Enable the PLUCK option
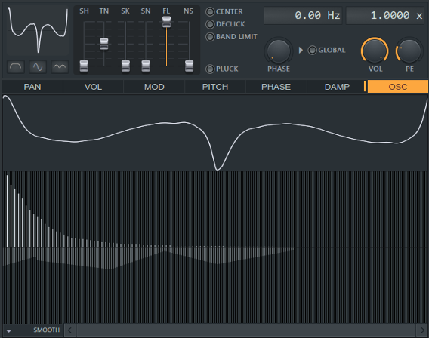This screenshot has height=338, width=429. pos(210,69)
